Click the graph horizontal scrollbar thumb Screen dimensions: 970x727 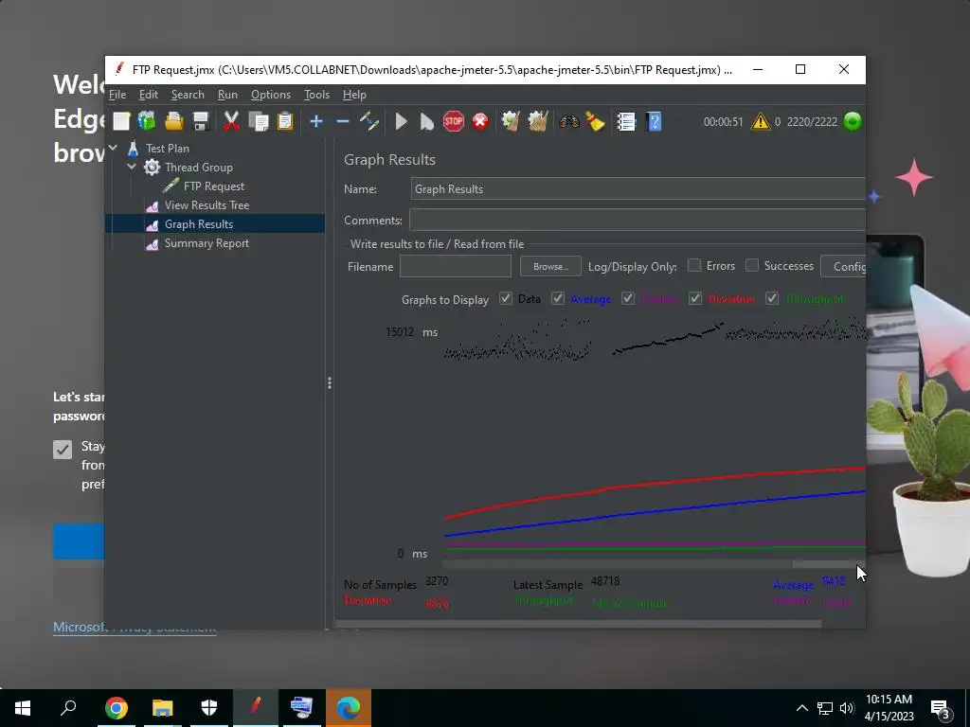click(x=828, y=564)
